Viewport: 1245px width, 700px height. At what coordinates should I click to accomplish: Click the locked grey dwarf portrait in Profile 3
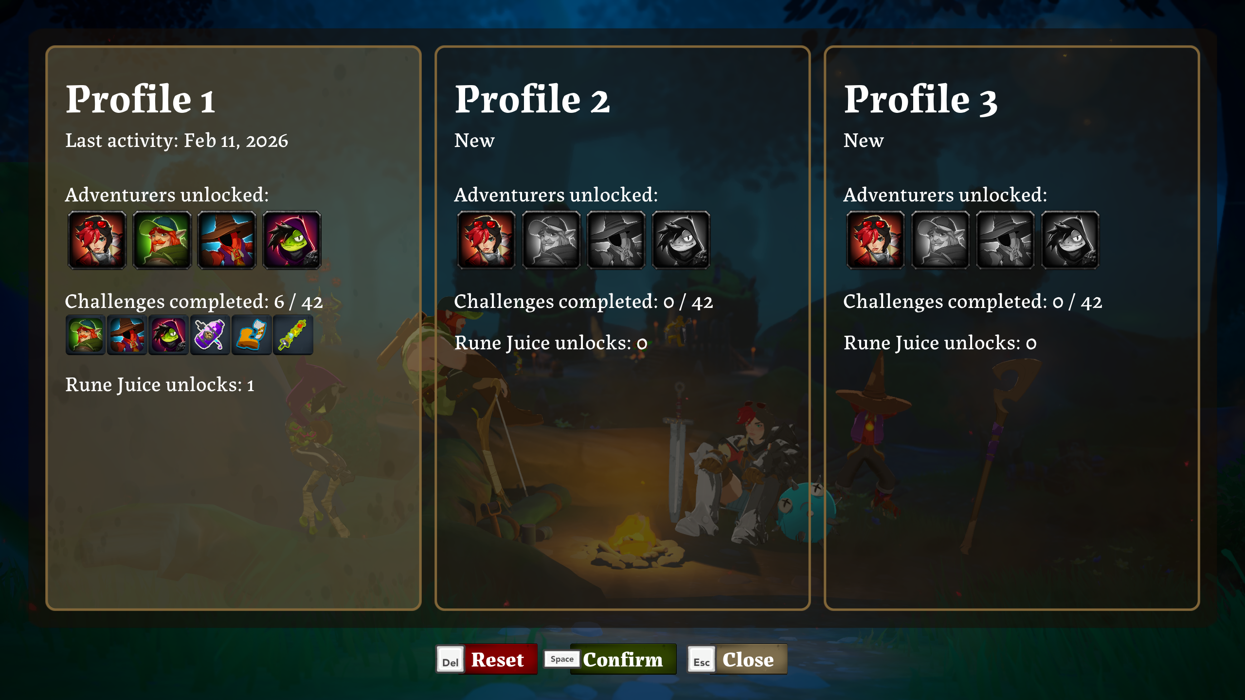point(940,240)
